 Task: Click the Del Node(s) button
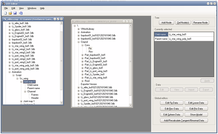pos(183,22)
